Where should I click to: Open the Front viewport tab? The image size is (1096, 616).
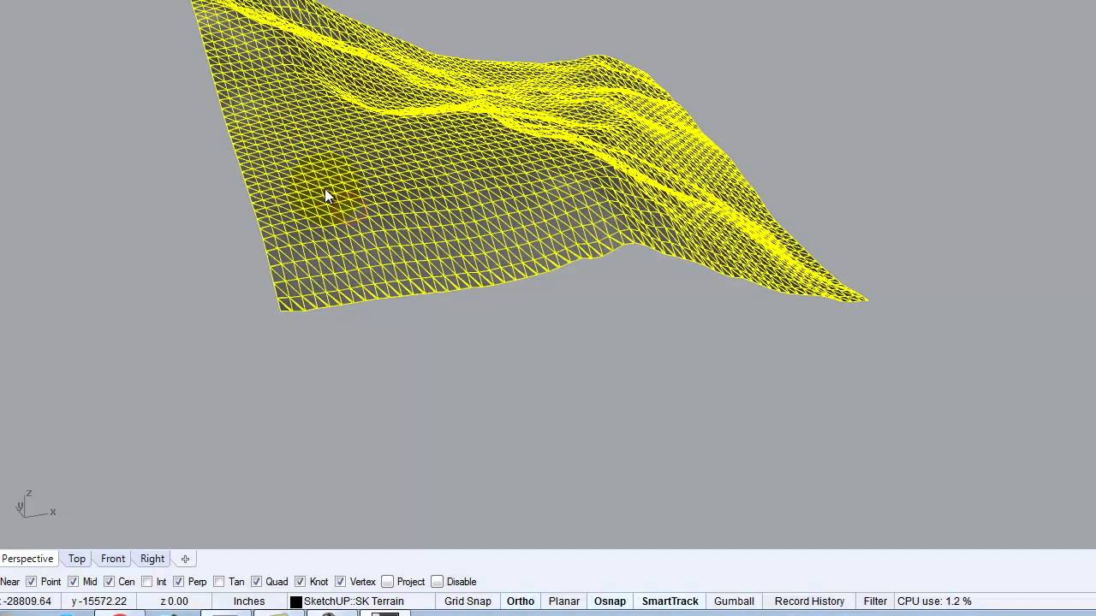tap(113, 559)
